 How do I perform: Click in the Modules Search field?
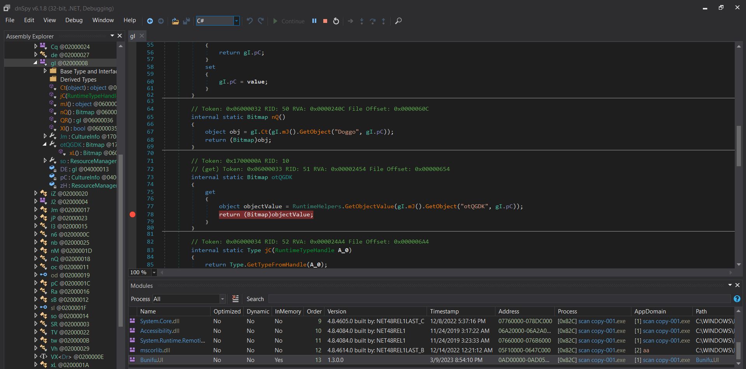coord(499,299)
